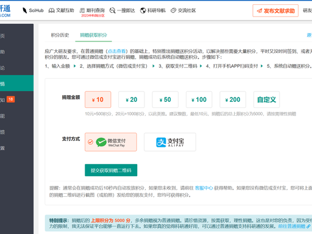Select the ¥200 donation amount
Viewport: 312px width, 234px height.
[233, 99]
